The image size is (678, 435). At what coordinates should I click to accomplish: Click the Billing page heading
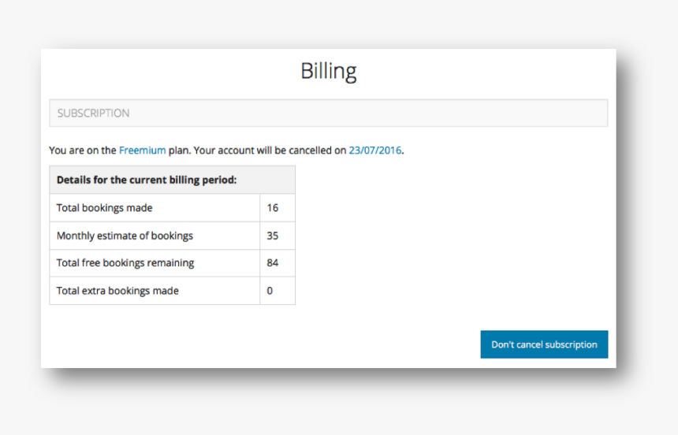[328, 72]
